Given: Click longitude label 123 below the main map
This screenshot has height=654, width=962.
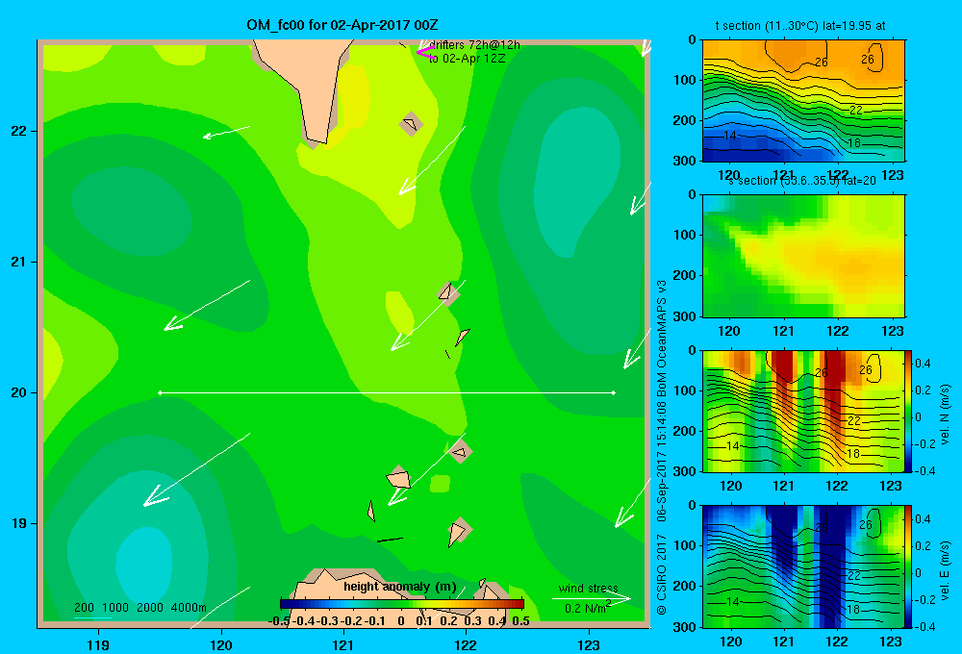Looking at the screenshot, I should point(589,644).
